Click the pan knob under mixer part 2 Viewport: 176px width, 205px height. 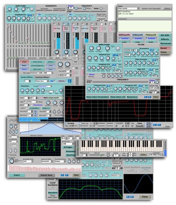click(66, 52)
